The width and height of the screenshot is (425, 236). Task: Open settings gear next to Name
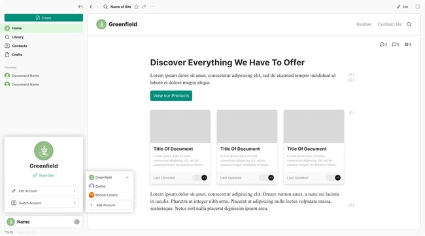(x=77, y=222)
